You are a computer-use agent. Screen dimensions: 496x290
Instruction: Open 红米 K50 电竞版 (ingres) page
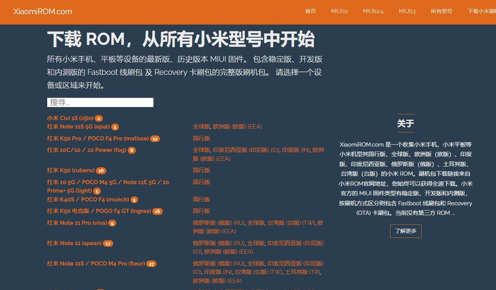click(x=99, y=211)
